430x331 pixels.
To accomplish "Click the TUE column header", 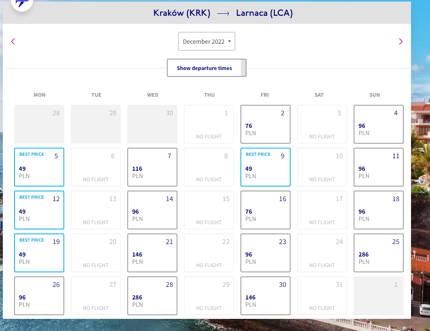I will [96, 95].
